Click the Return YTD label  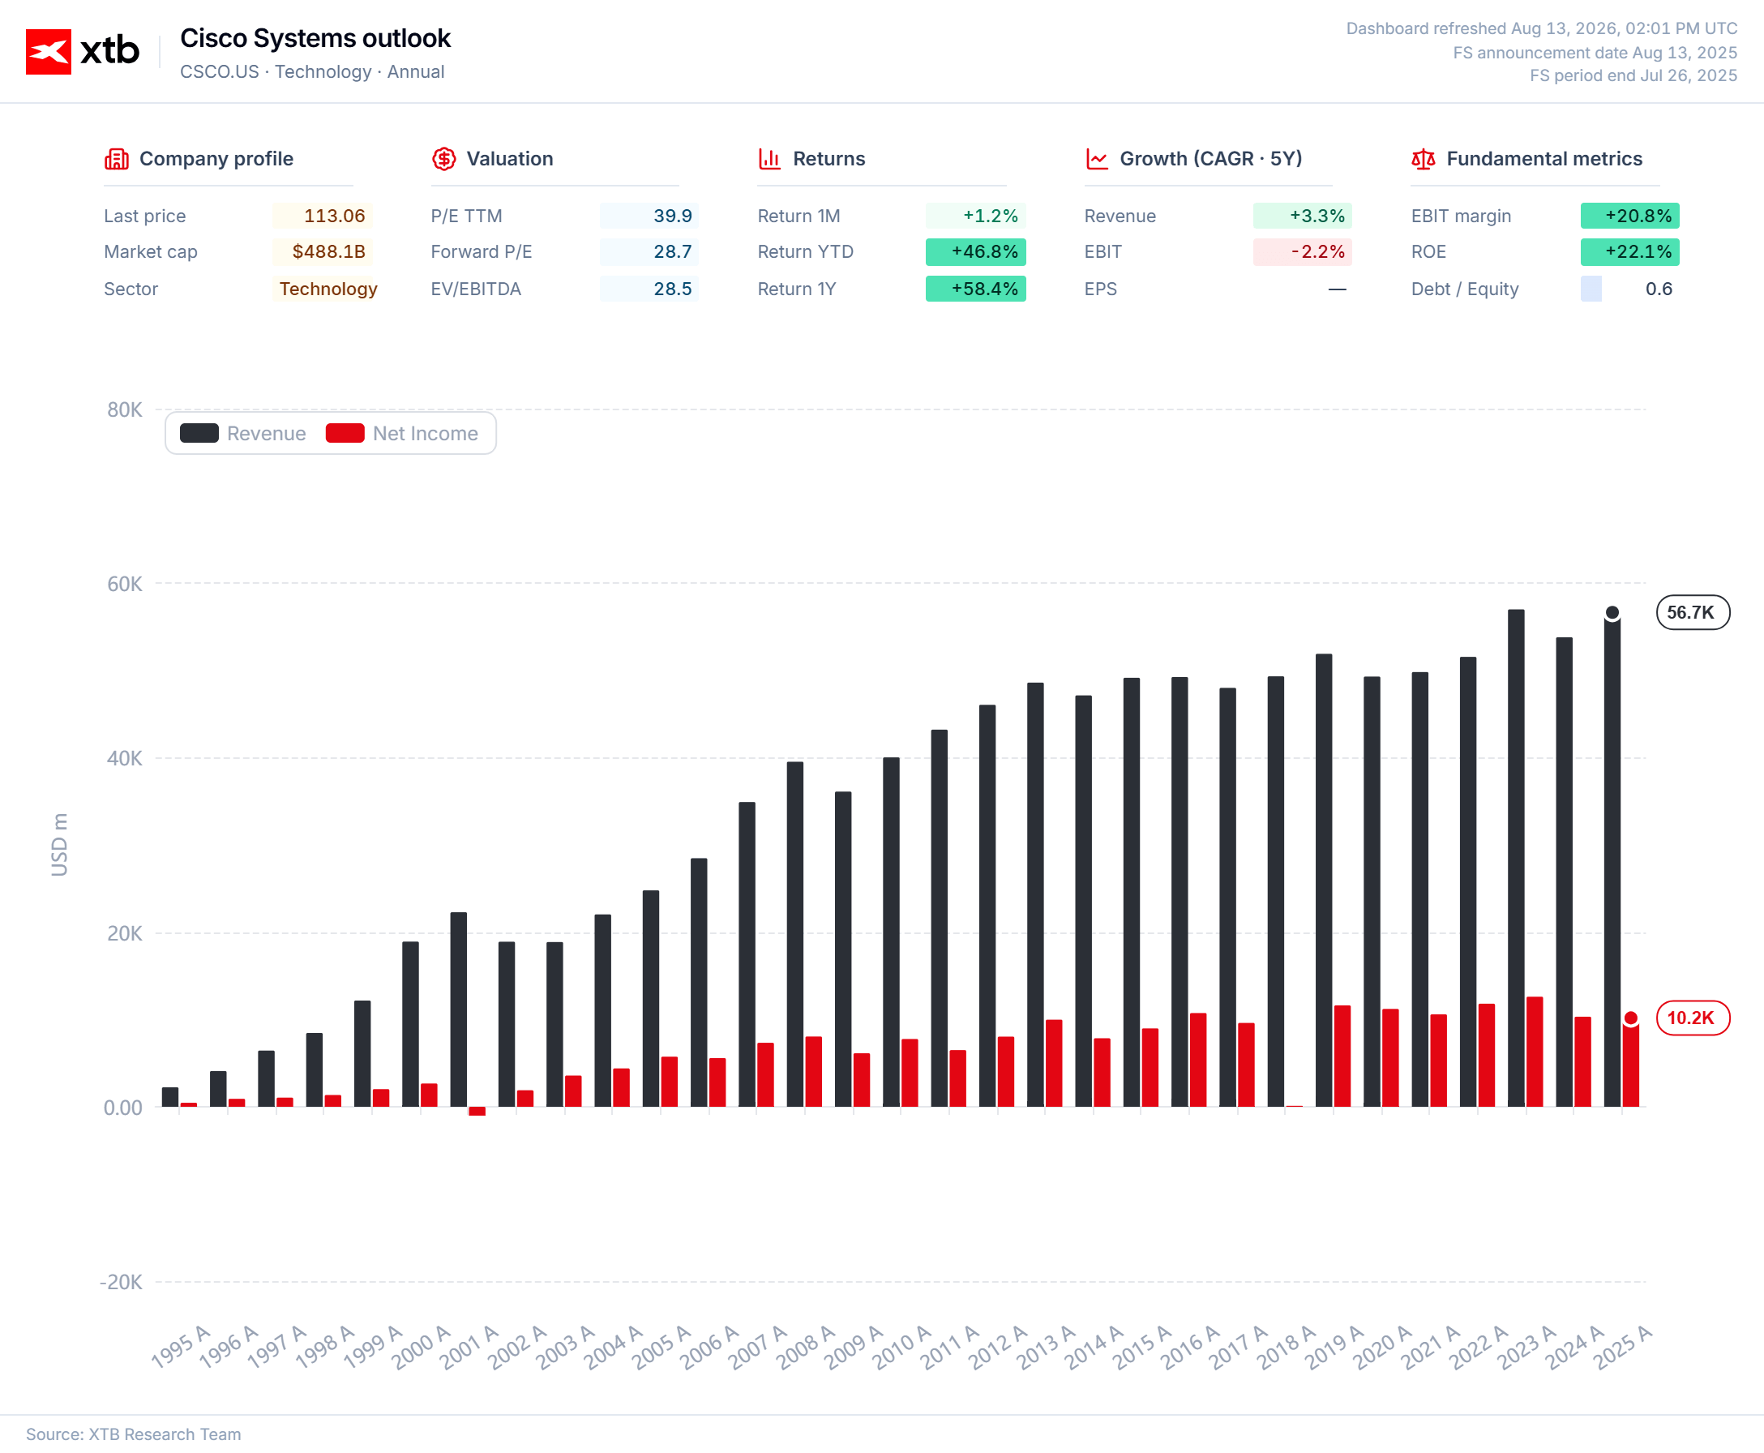pyautogui.click(x=805, y=252)
